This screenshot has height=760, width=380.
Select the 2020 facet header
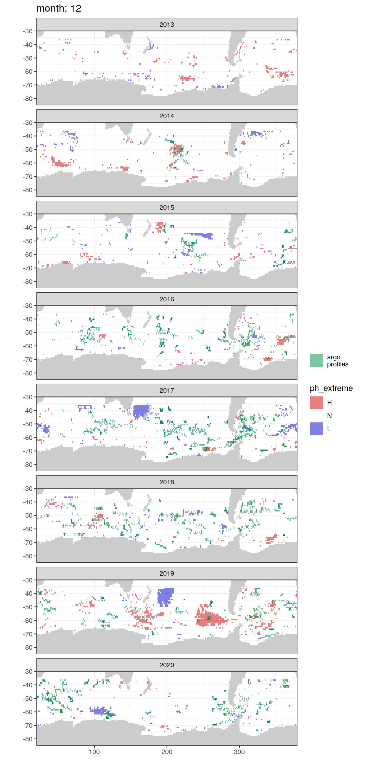point(167,665)
